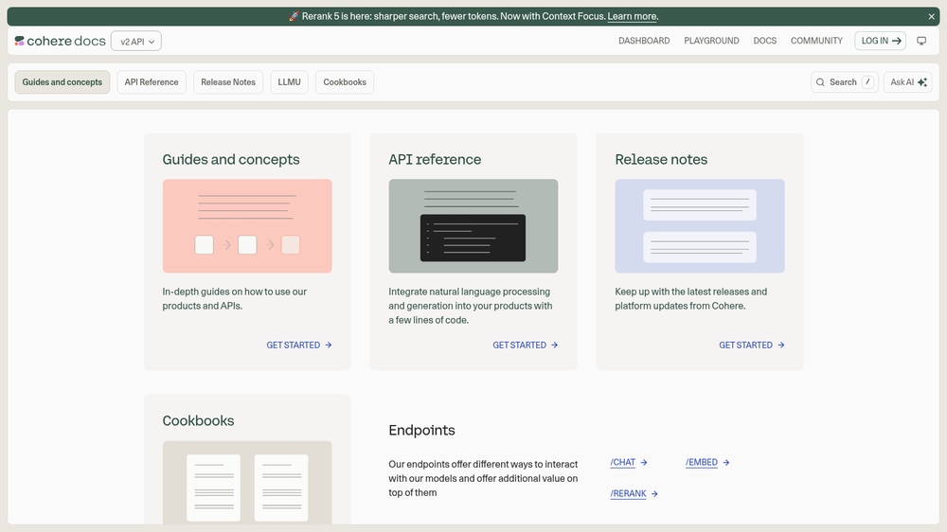Click the Cohere docs logo
The height and width of the screenshot is (532, 947).
[60, 41]
